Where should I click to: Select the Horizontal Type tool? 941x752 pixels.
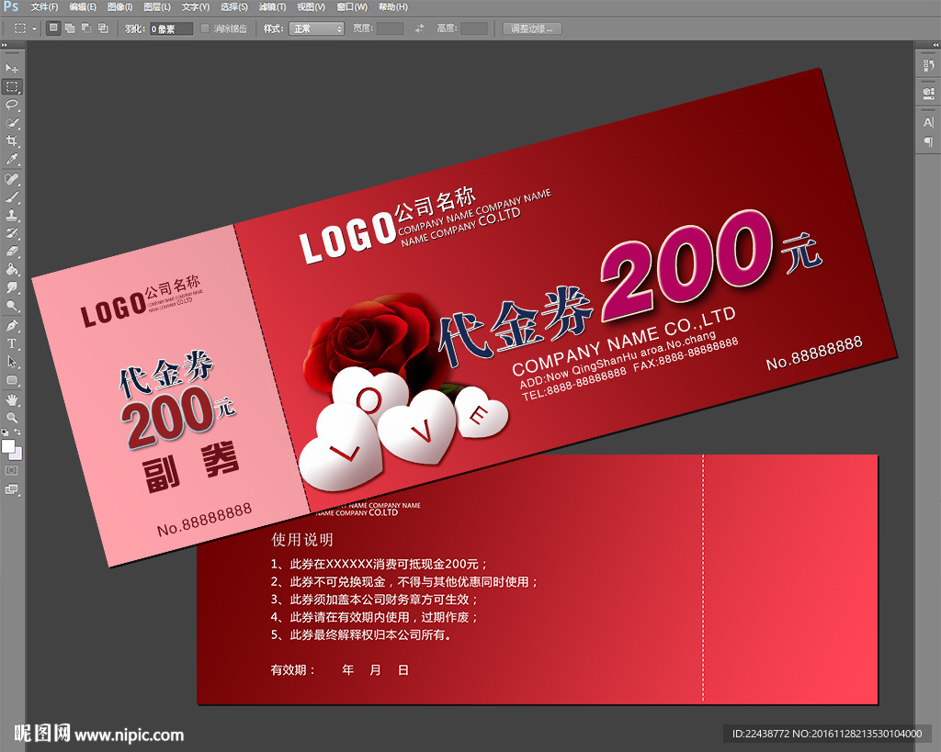point(11,343)
